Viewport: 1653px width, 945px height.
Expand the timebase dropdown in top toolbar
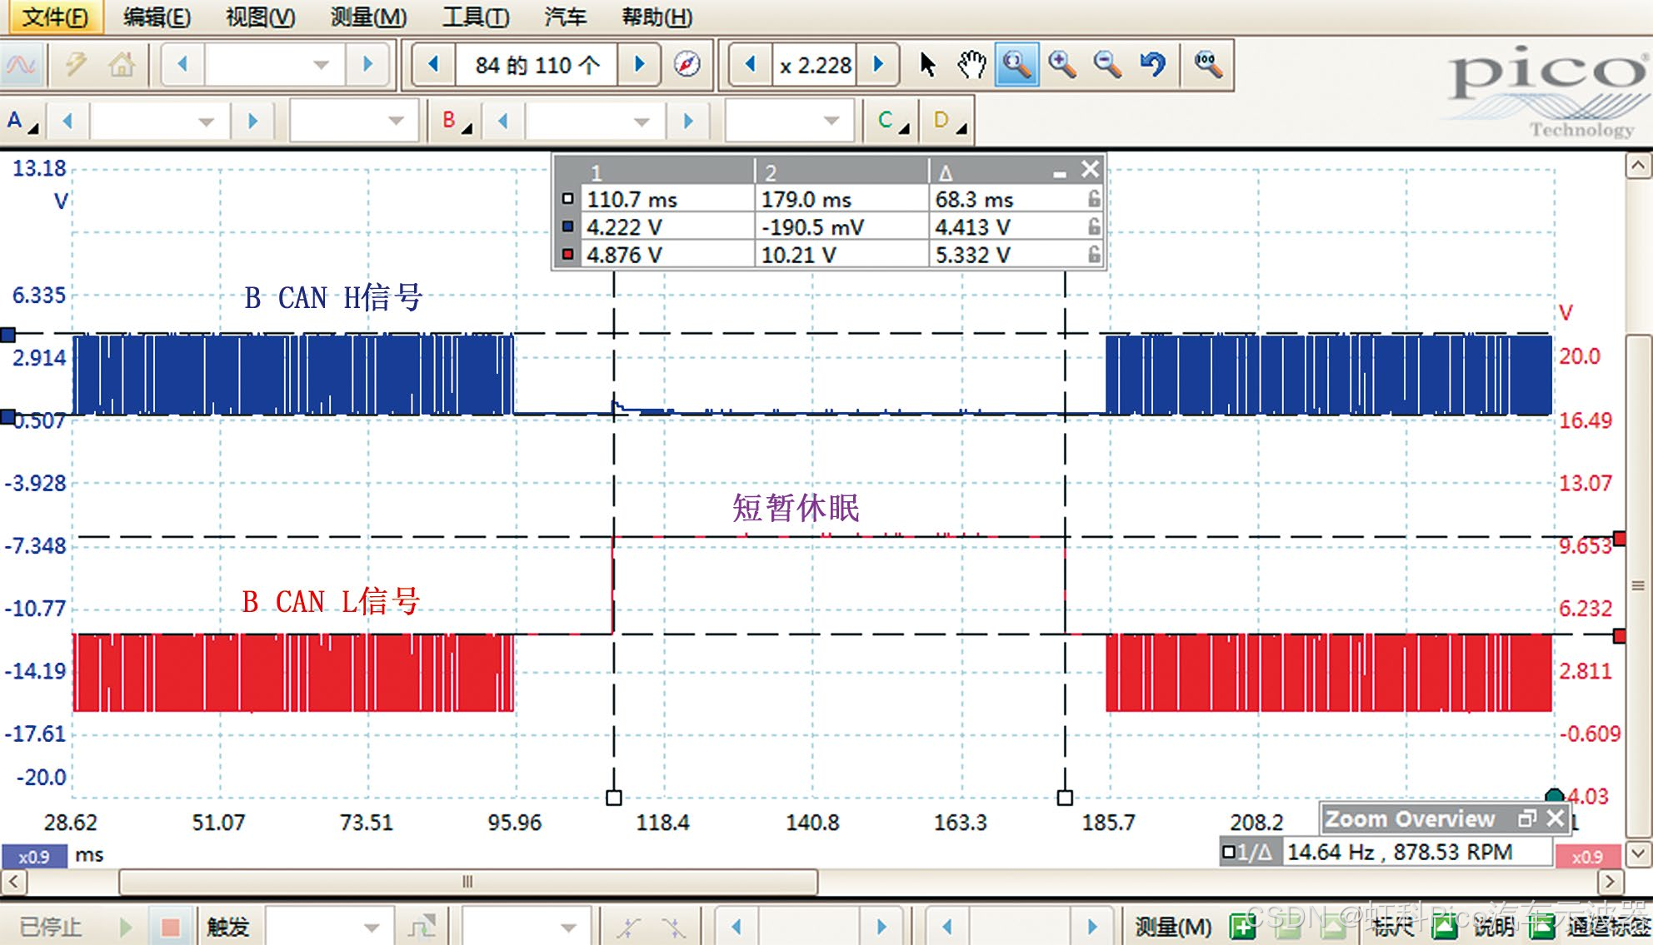click(321, 64)
